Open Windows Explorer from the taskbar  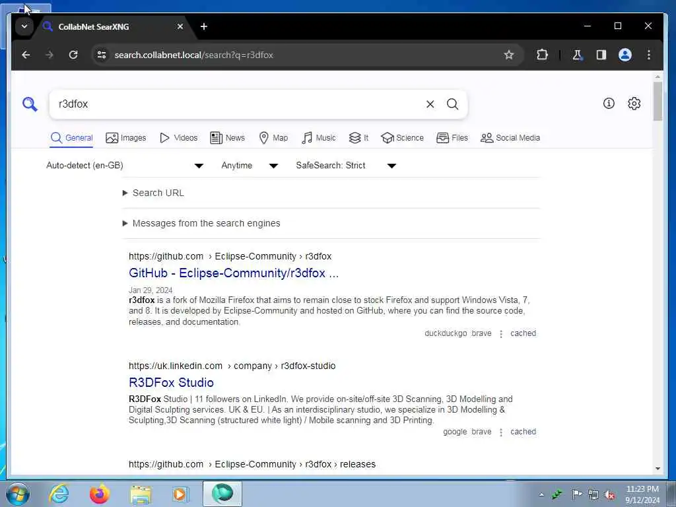141,494
